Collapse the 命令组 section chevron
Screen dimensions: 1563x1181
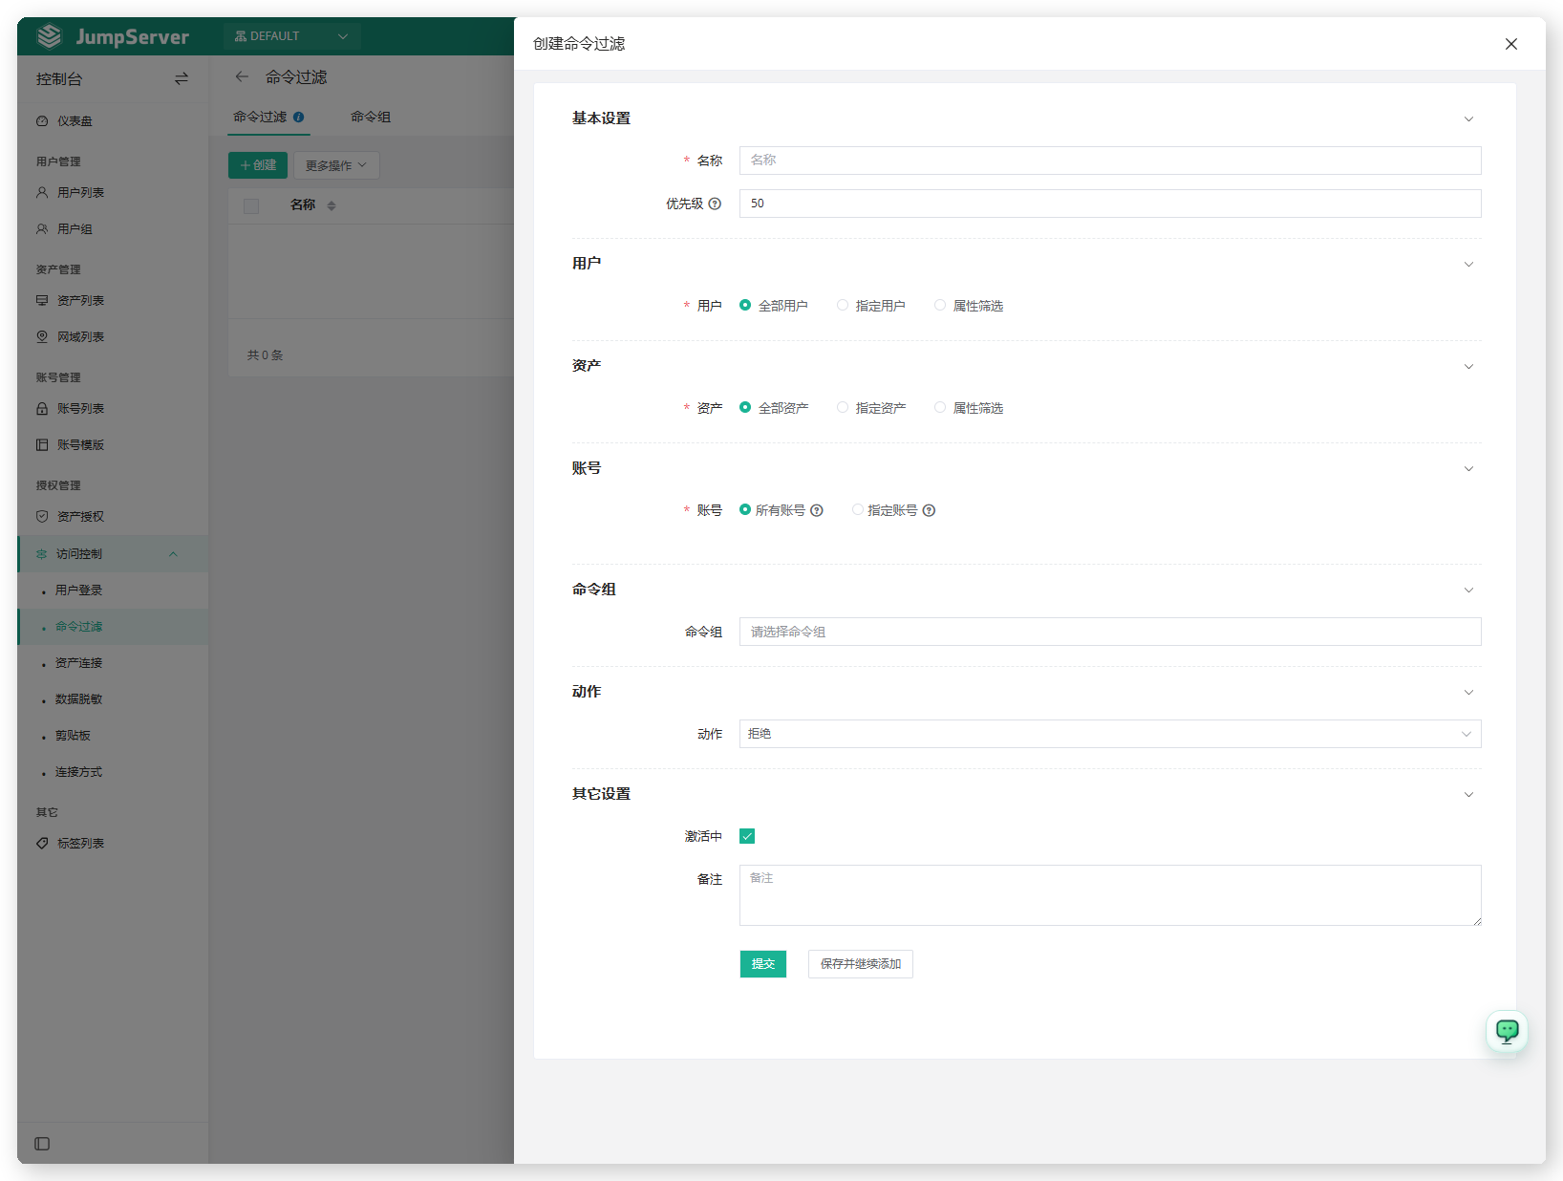click(1469, 590)
